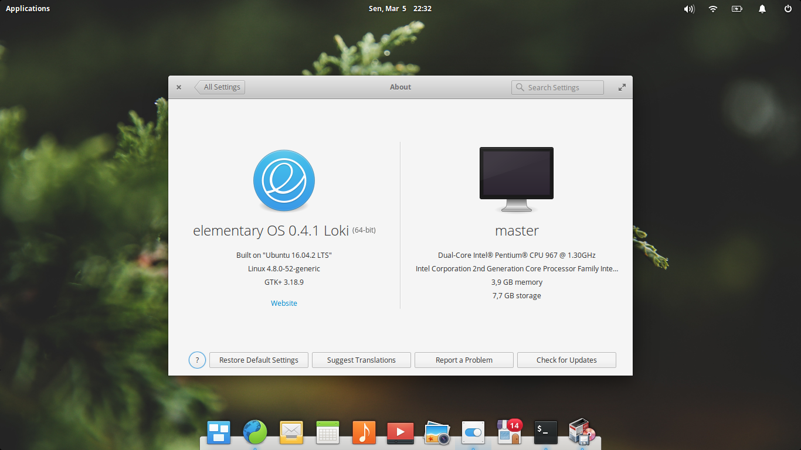This screenshot has height=450, width=801.
Task: Click inside the Search Settings field
Action: [557, 87]
